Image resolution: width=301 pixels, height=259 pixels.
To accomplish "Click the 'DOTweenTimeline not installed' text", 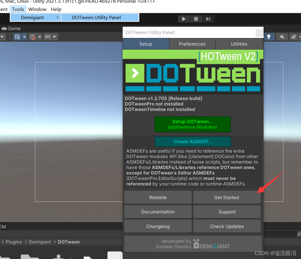I will (x=160, y=109).
